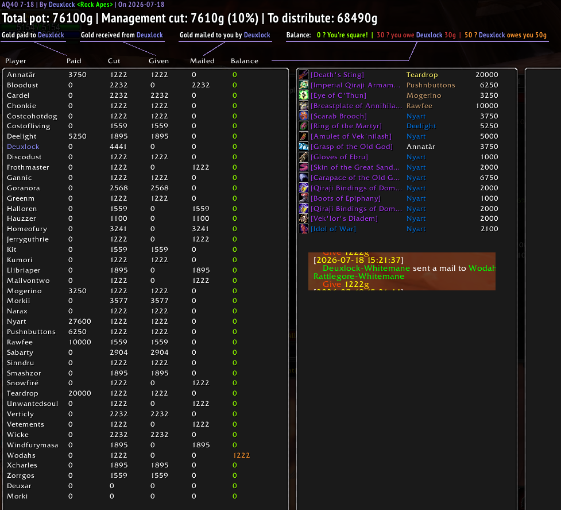Click Homeofury's mailed amount 3241
Screen dimensions: 561x510
pos(200,229)
